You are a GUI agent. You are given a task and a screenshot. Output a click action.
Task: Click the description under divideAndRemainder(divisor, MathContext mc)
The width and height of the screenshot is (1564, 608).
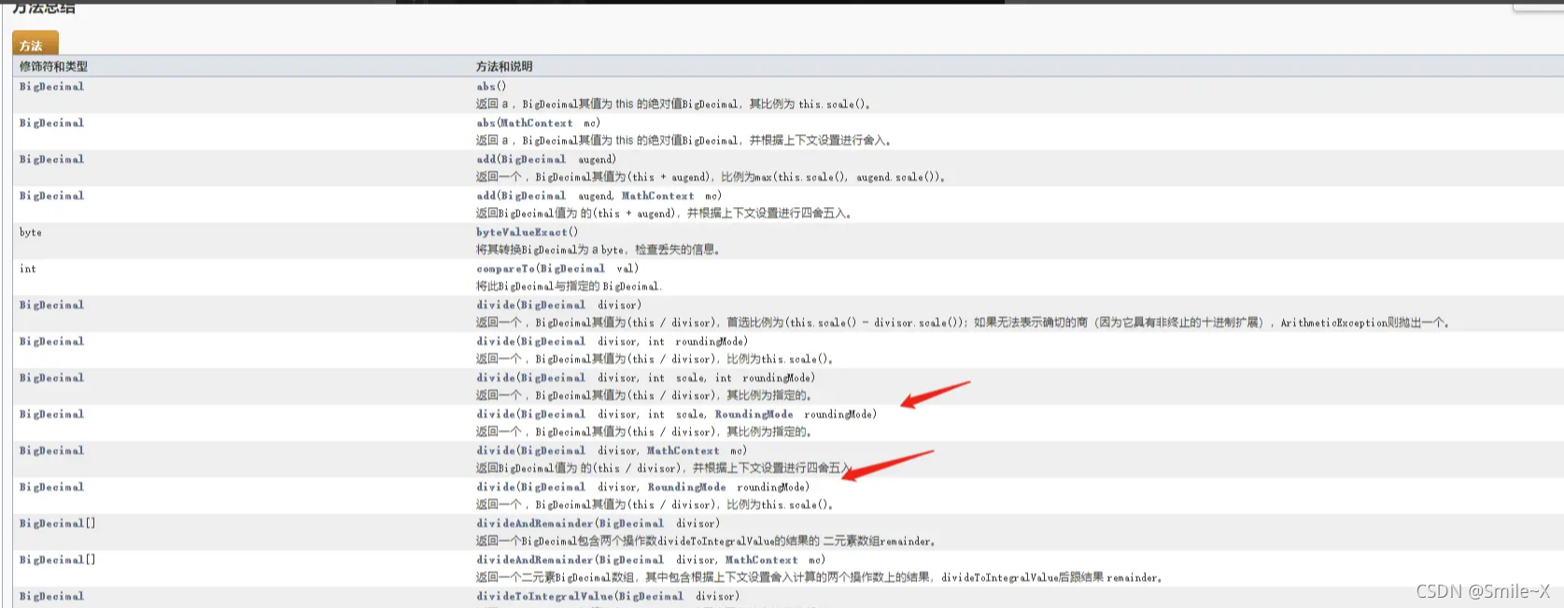click(820, 576)
